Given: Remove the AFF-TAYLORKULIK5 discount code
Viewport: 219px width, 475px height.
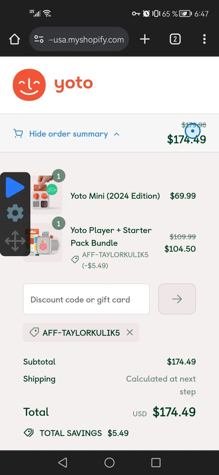Looking at the screenshot, I should pyautogui.click(x=129, y=332).
